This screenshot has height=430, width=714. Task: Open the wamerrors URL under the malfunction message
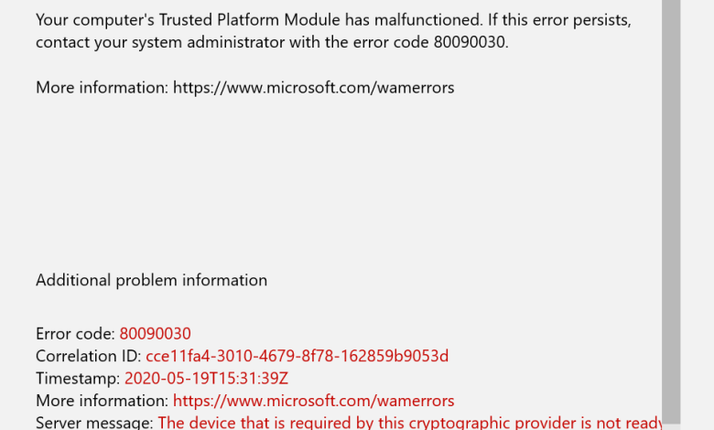(x=313, y=88)
